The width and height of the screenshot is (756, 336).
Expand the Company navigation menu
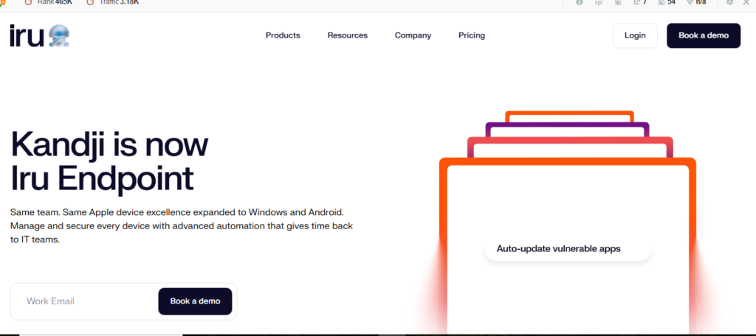pos(413,35)
